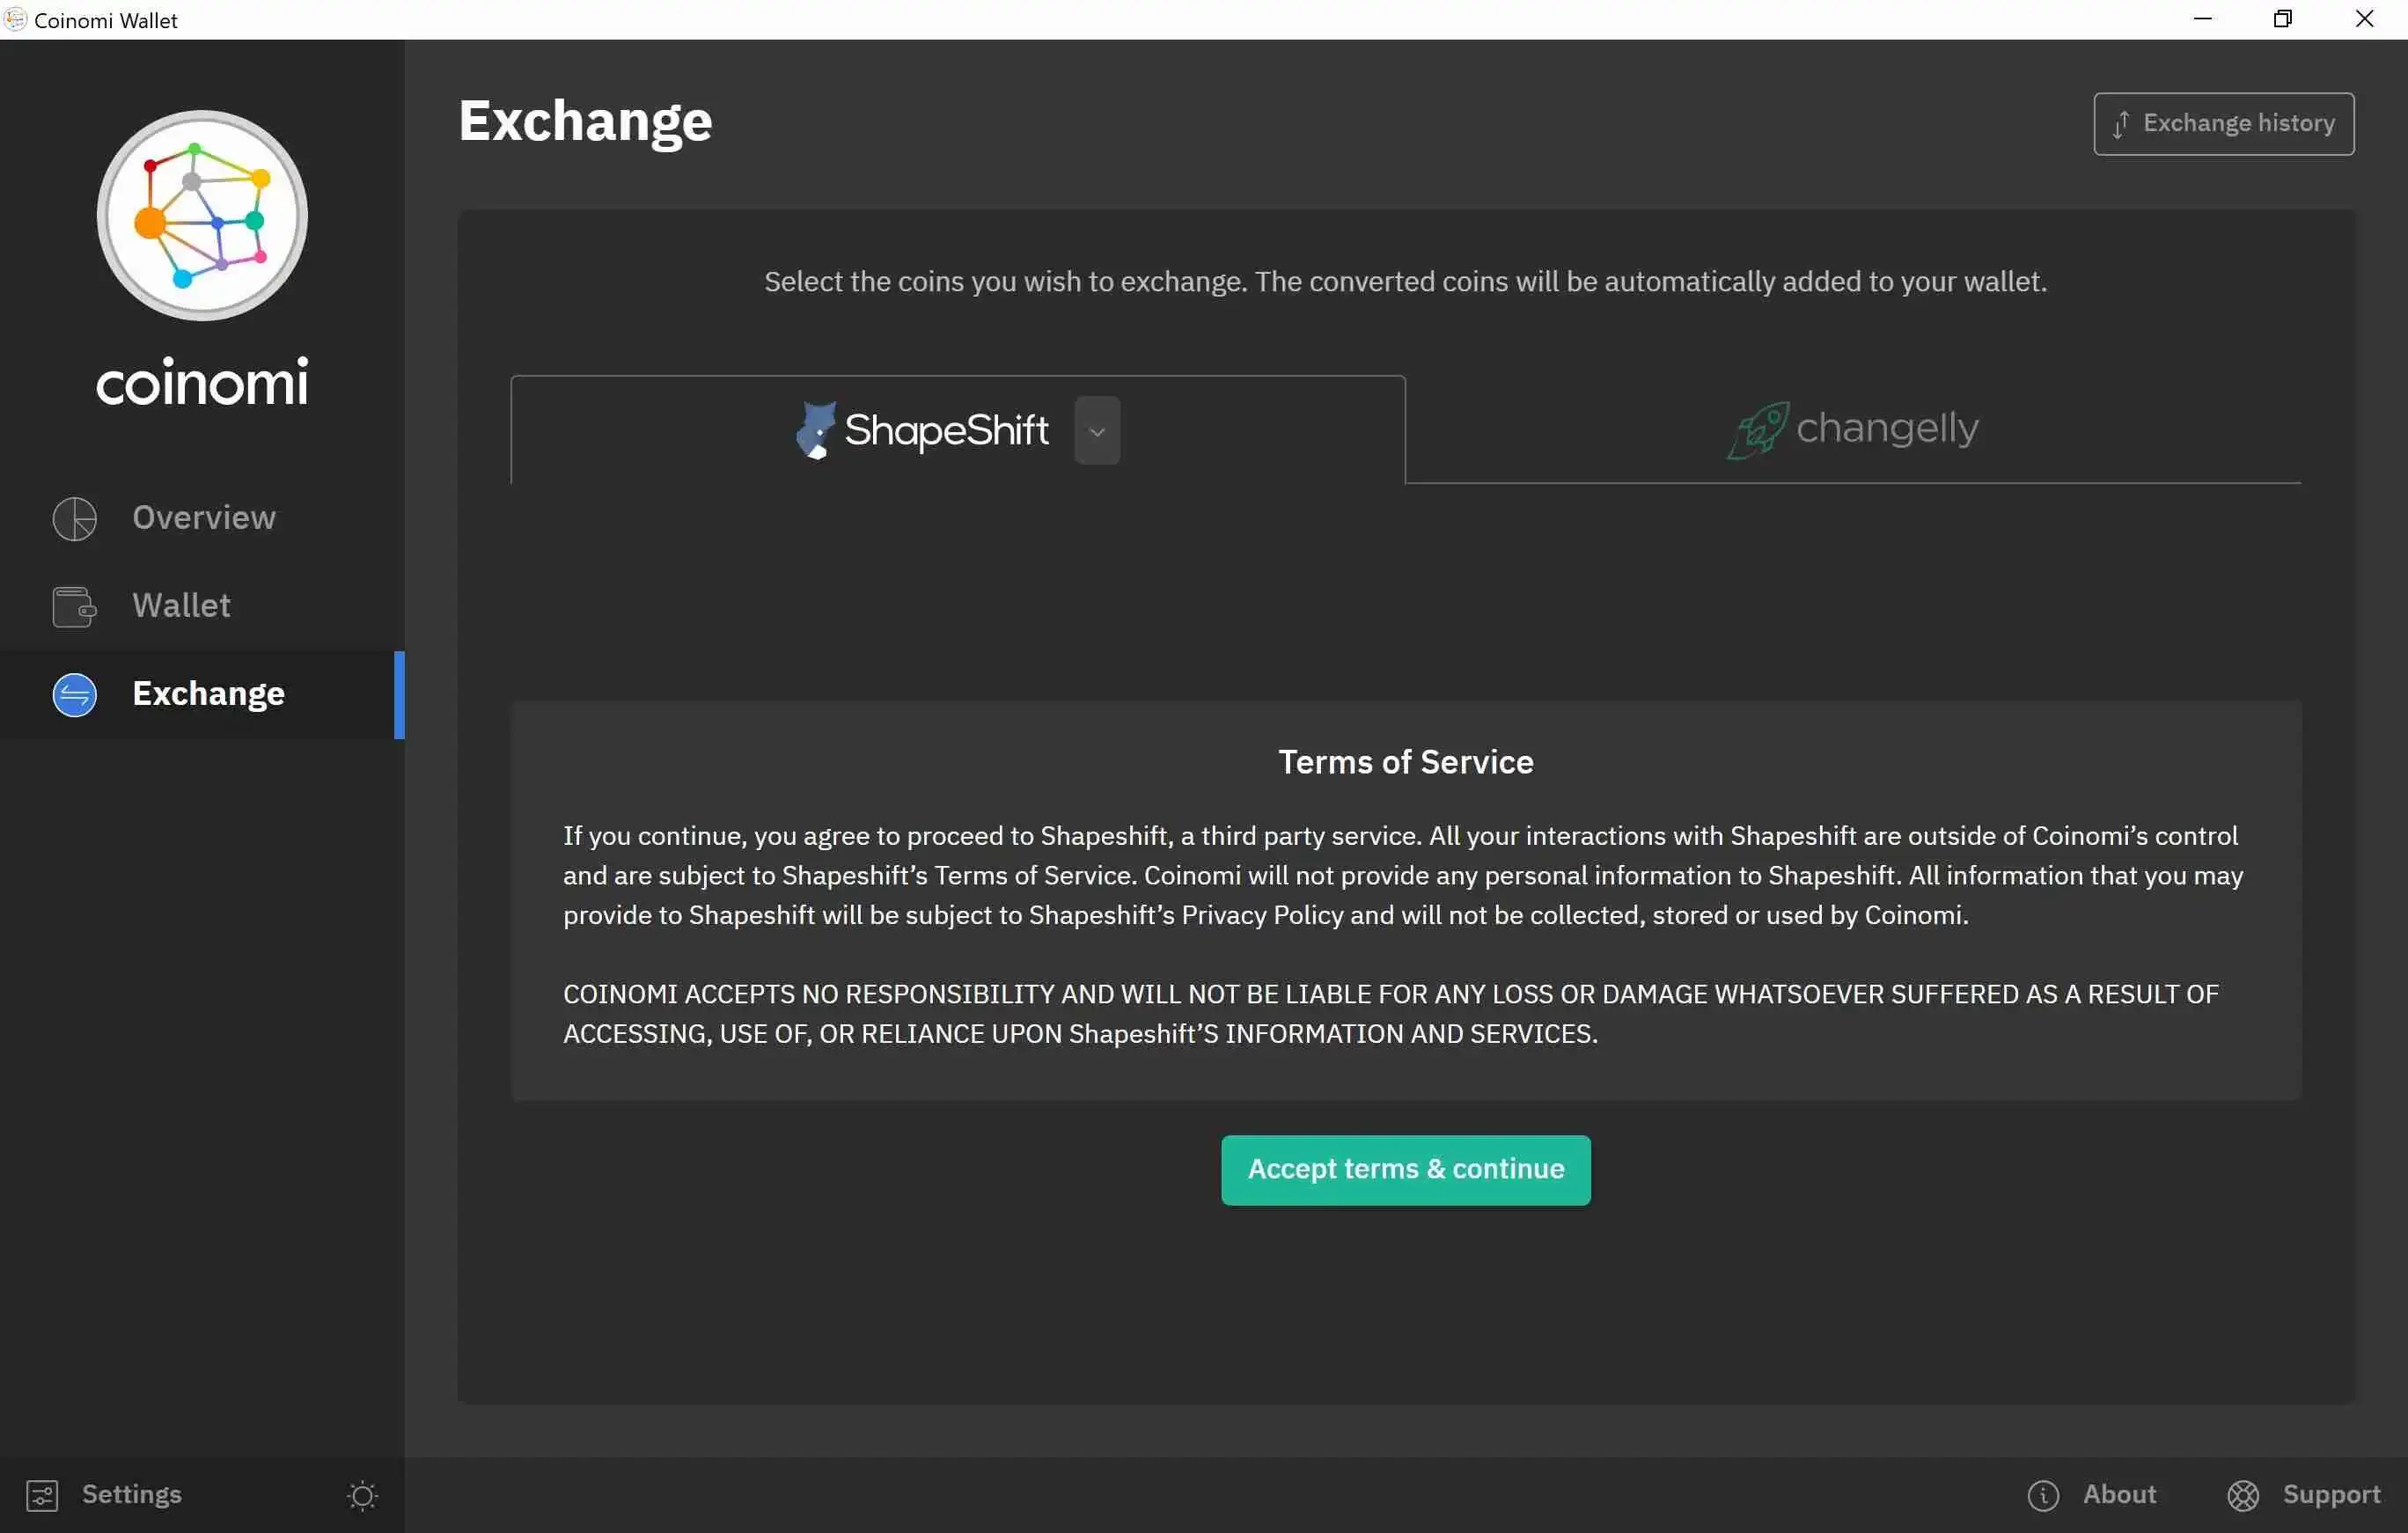Screen dimensions: 2408x1533
Task: Click the COINOMI ACCEPTS NO RESPONSIBILITY paragraph
Action: tap(1390, 1014)
